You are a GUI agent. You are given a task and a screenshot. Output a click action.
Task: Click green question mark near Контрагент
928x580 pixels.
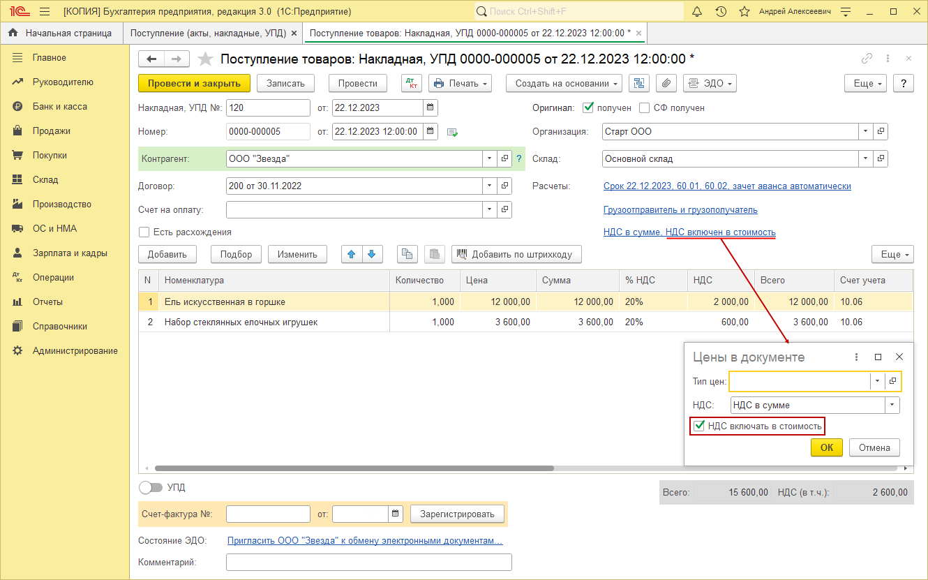[518, 158]
